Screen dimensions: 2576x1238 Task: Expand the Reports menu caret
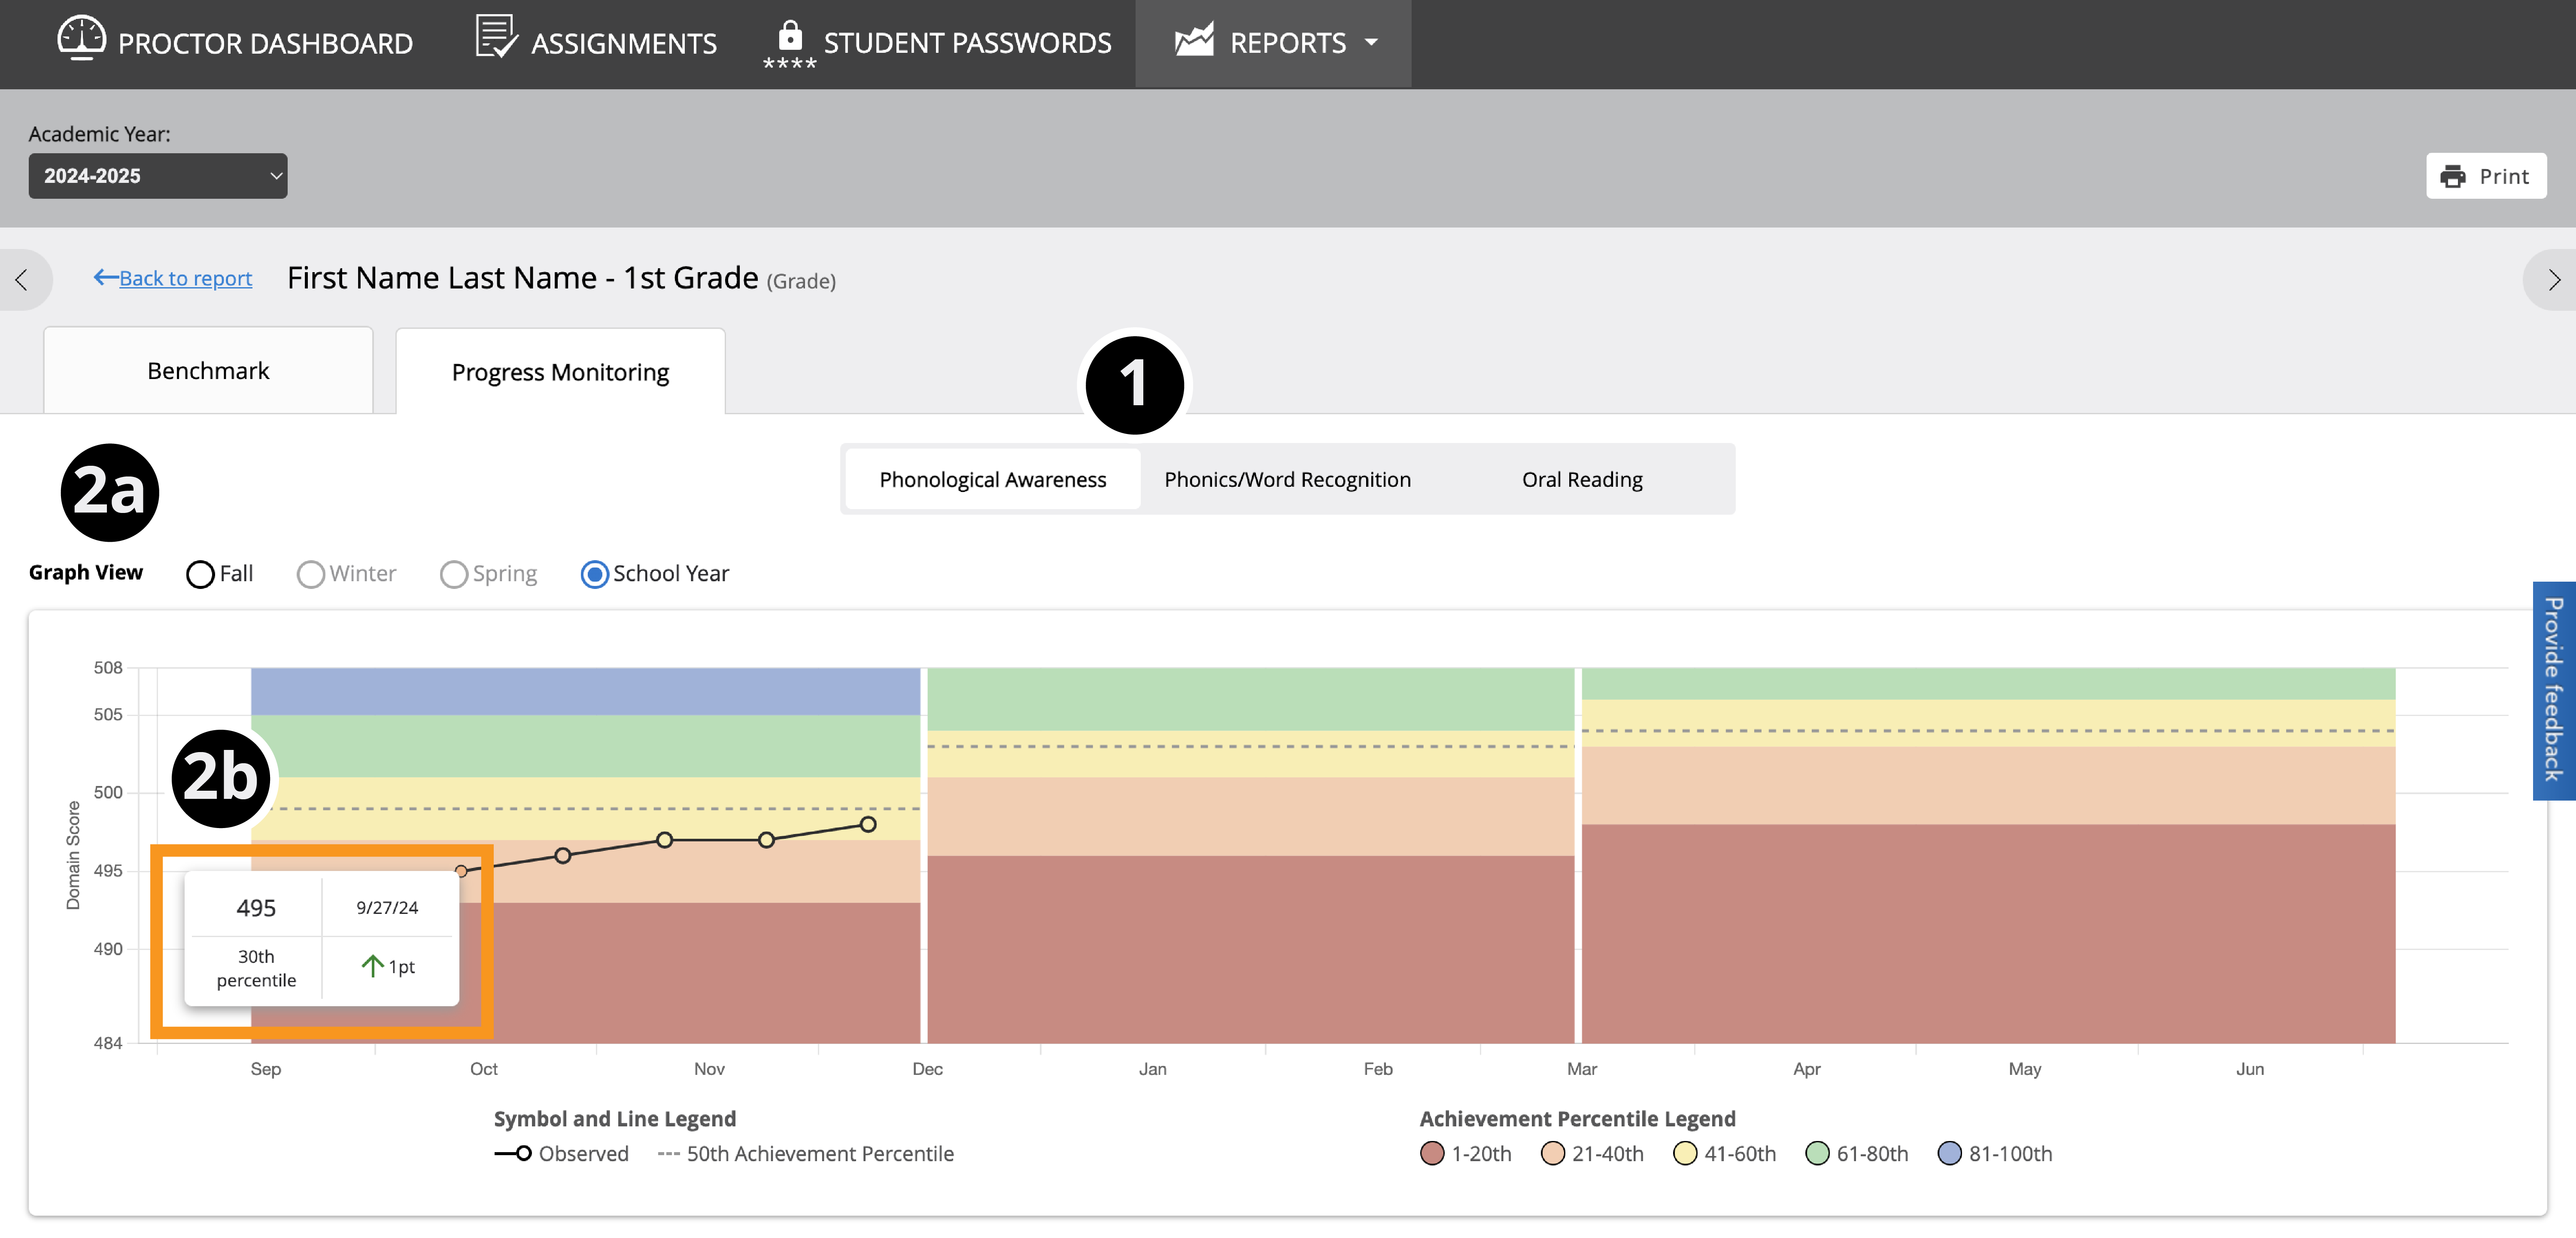1371,43
